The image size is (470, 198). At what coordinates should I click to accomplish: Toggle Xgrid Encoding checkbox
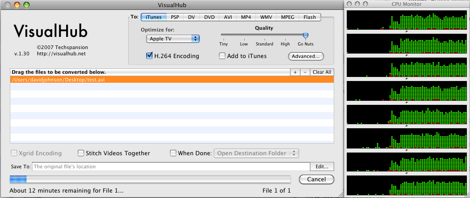14,153
